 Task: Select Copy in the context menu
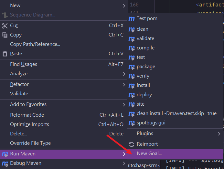tap(64, 35)
